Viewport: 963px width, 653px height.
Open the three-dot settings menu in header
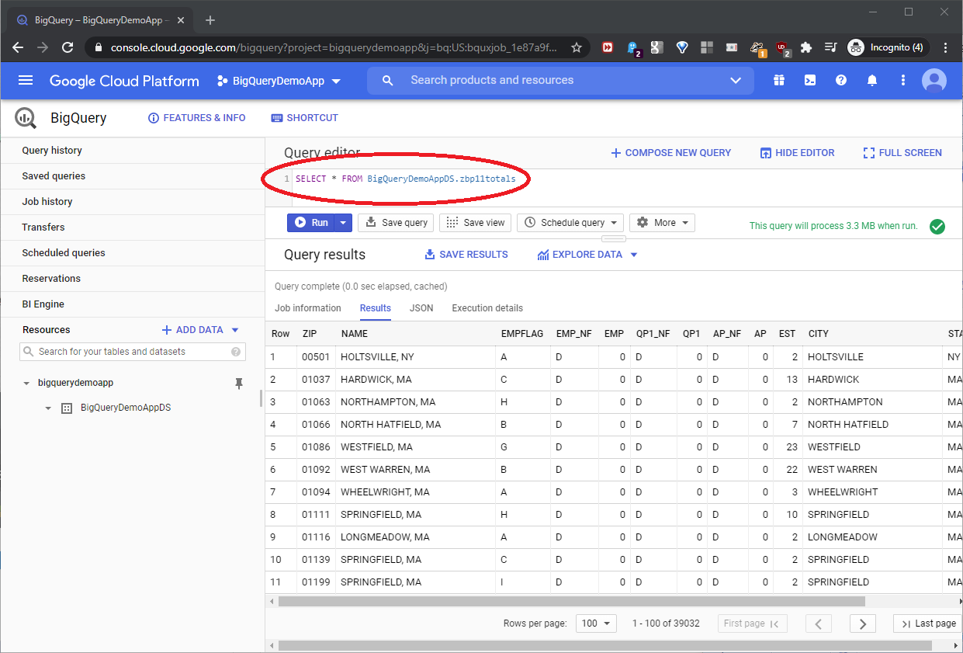903,81
